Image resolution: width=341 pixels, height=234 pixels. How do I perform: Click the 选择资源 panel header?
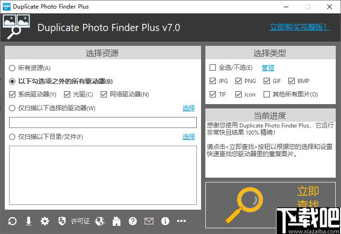pyautogui.click(x=103, y=53)
